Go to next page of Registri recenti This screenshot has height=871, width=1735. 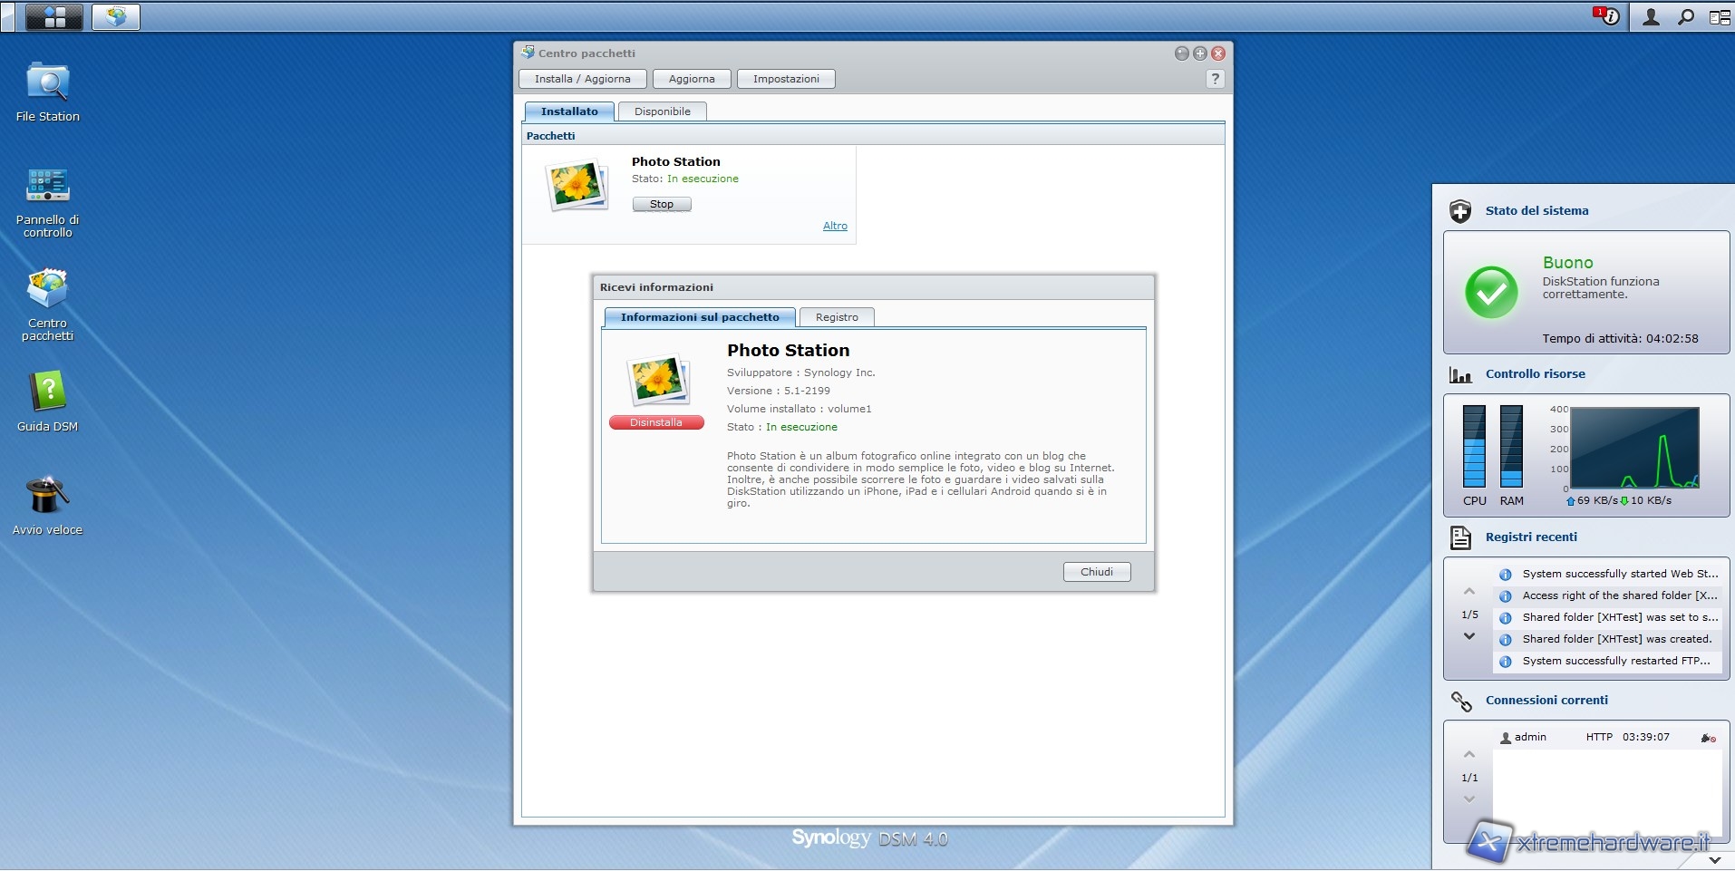[x=1469, y=636]
